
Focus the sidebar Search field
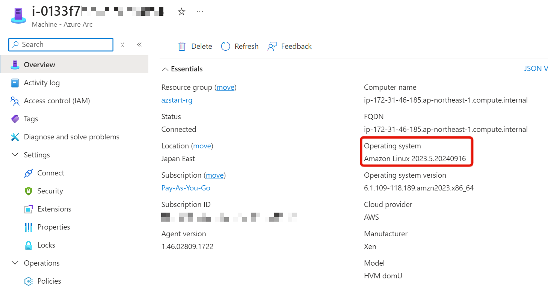61,45
